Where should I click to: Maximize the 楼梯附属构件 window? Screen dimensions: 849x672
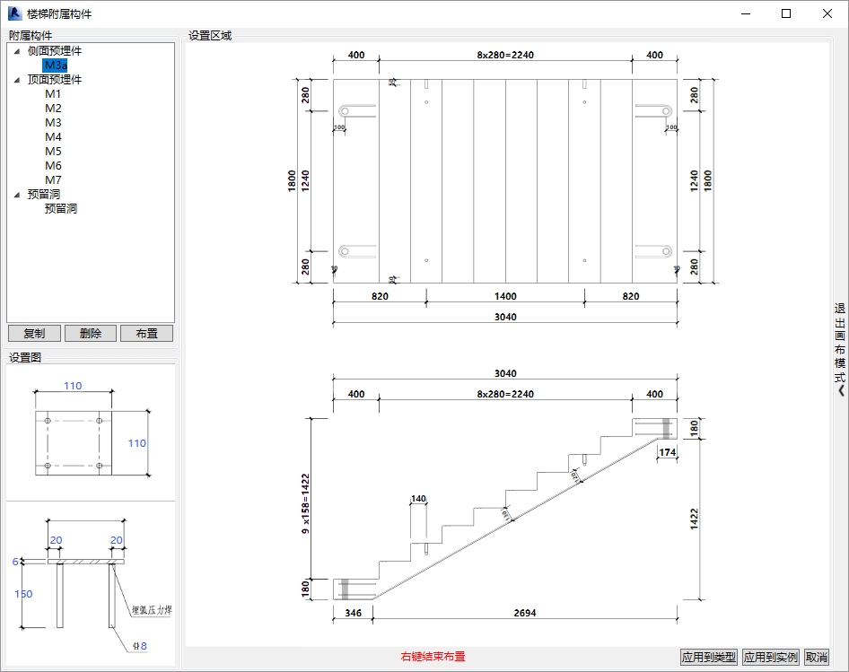pyautogui.click(x=786, y=13)
